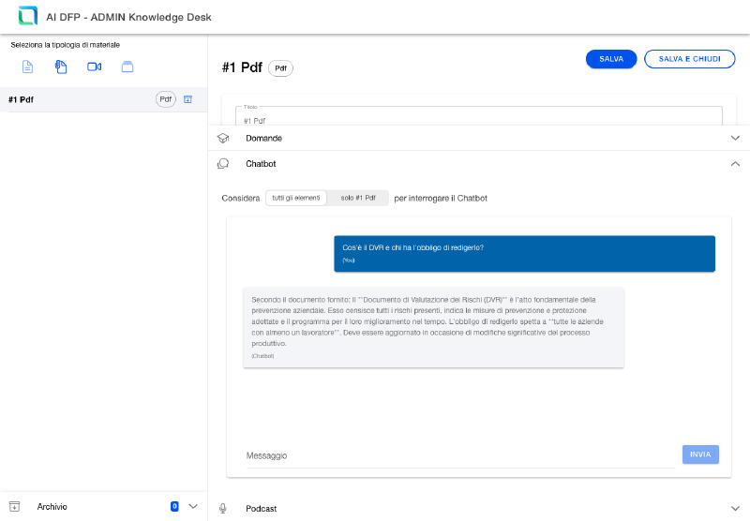Click the Chatbot speech bubble icon

click(x=223, y=164)
